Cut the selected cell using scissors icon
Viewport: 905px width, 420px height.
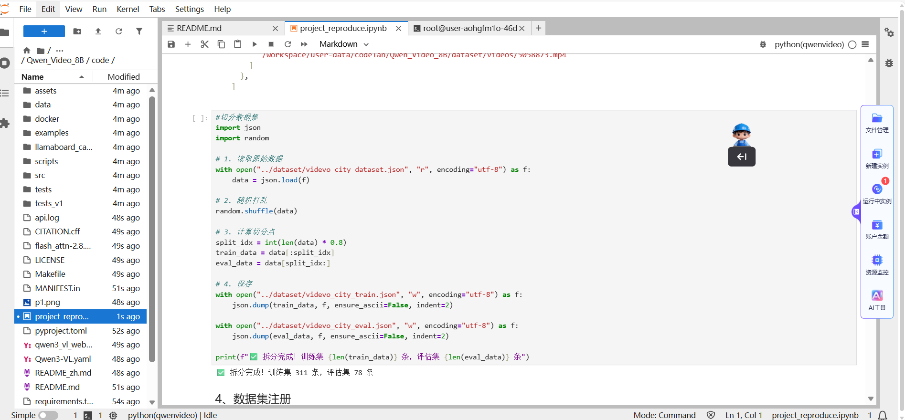click(204, 44)
